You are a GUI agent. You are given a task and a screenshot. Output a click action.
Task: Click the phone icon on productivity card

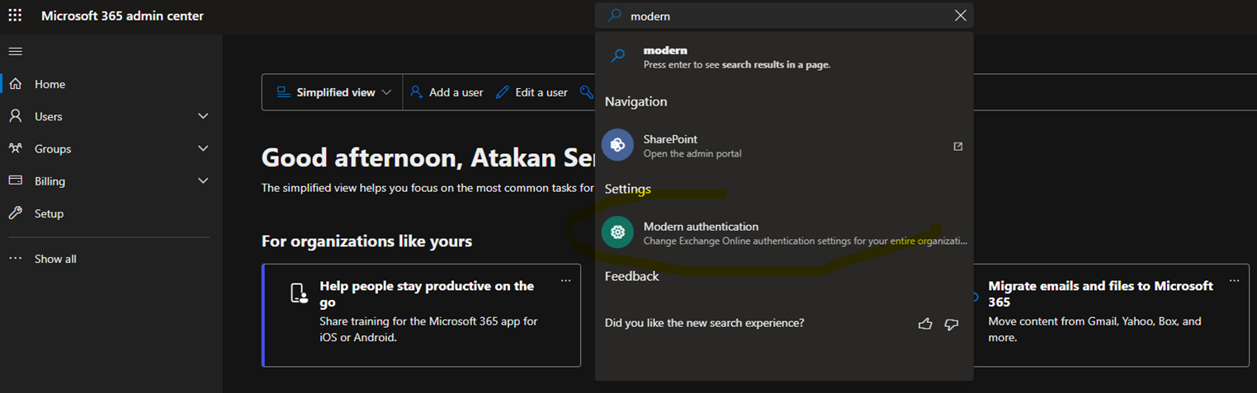click(298, 293)
